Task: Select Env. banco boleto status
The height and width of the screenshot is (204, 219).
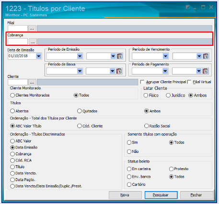Action: [x=129, y=177]
